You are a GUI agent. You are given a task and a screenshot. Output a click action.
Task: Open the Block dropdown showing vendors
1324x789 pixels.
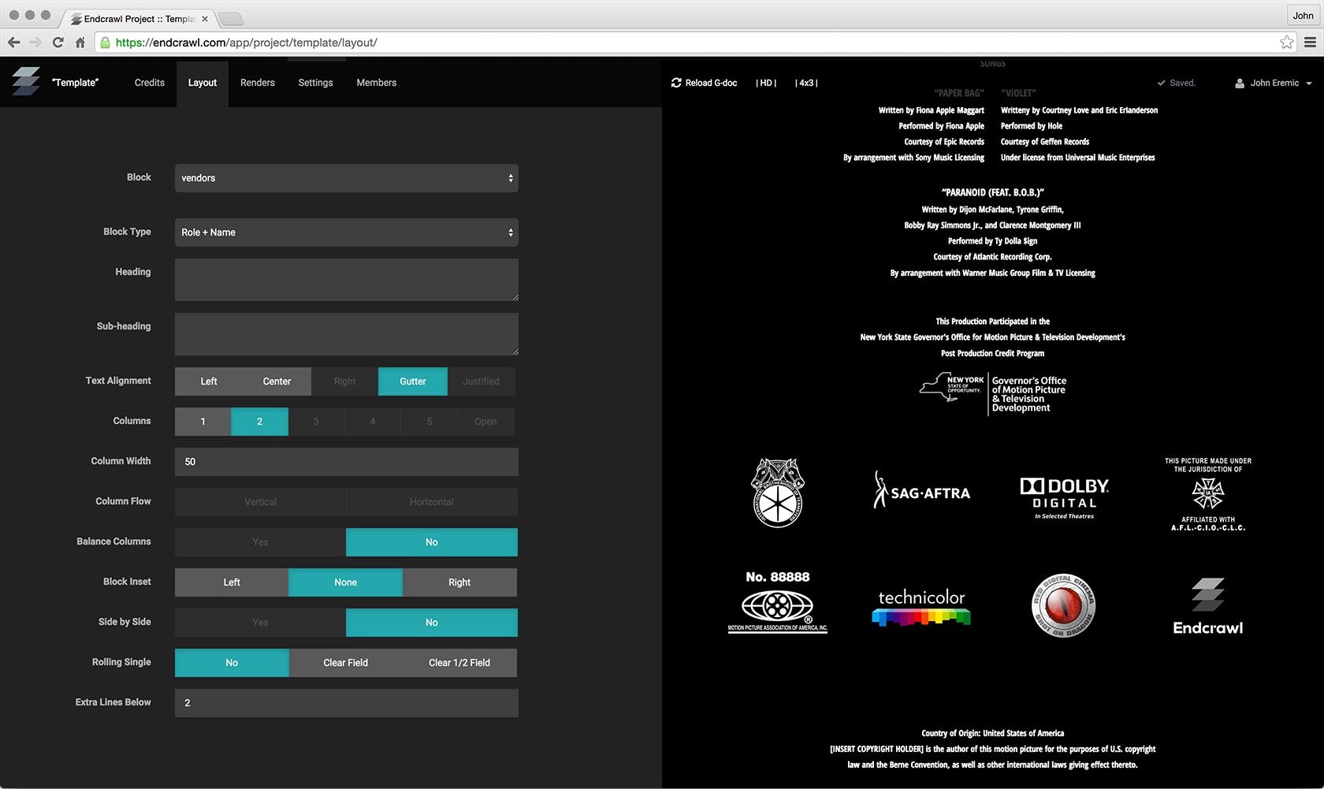coord(346,178)
